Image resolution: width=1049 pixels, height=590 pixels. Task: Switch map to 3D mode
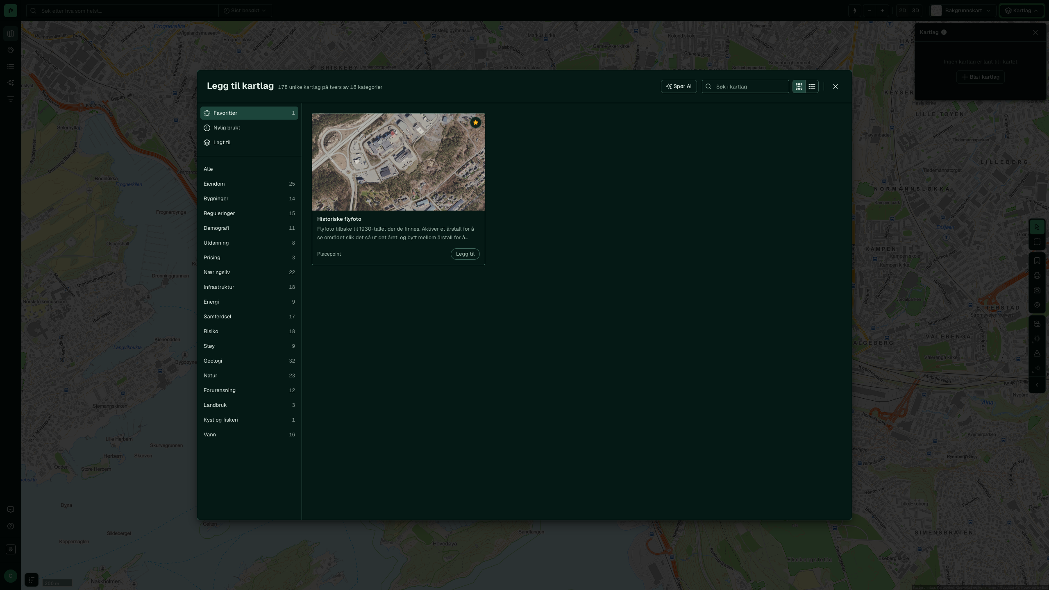click(915, 11)
